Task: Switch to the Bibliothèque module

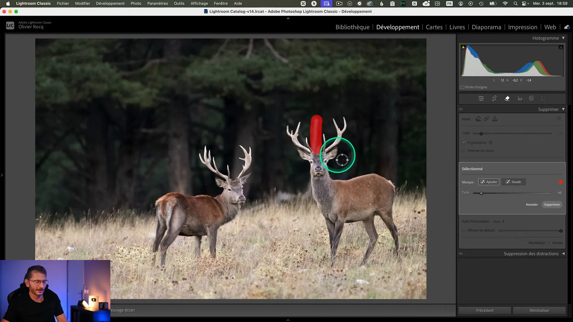Action: [x=352, y=27]
